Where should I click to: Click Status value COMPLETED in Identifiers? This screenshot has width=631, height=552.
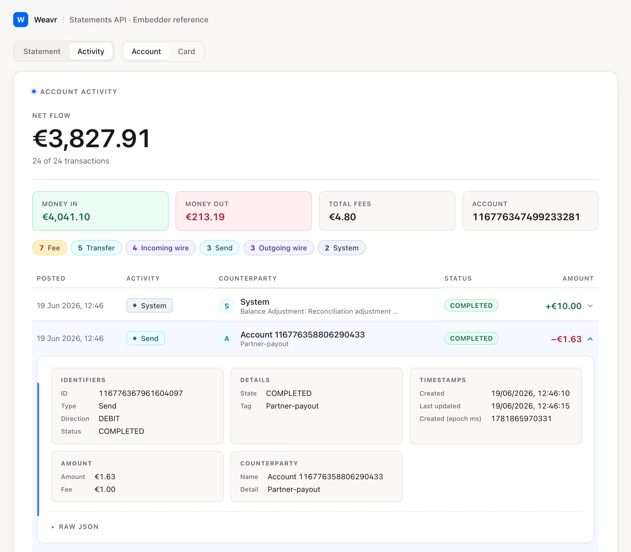(x=121, y=431)
